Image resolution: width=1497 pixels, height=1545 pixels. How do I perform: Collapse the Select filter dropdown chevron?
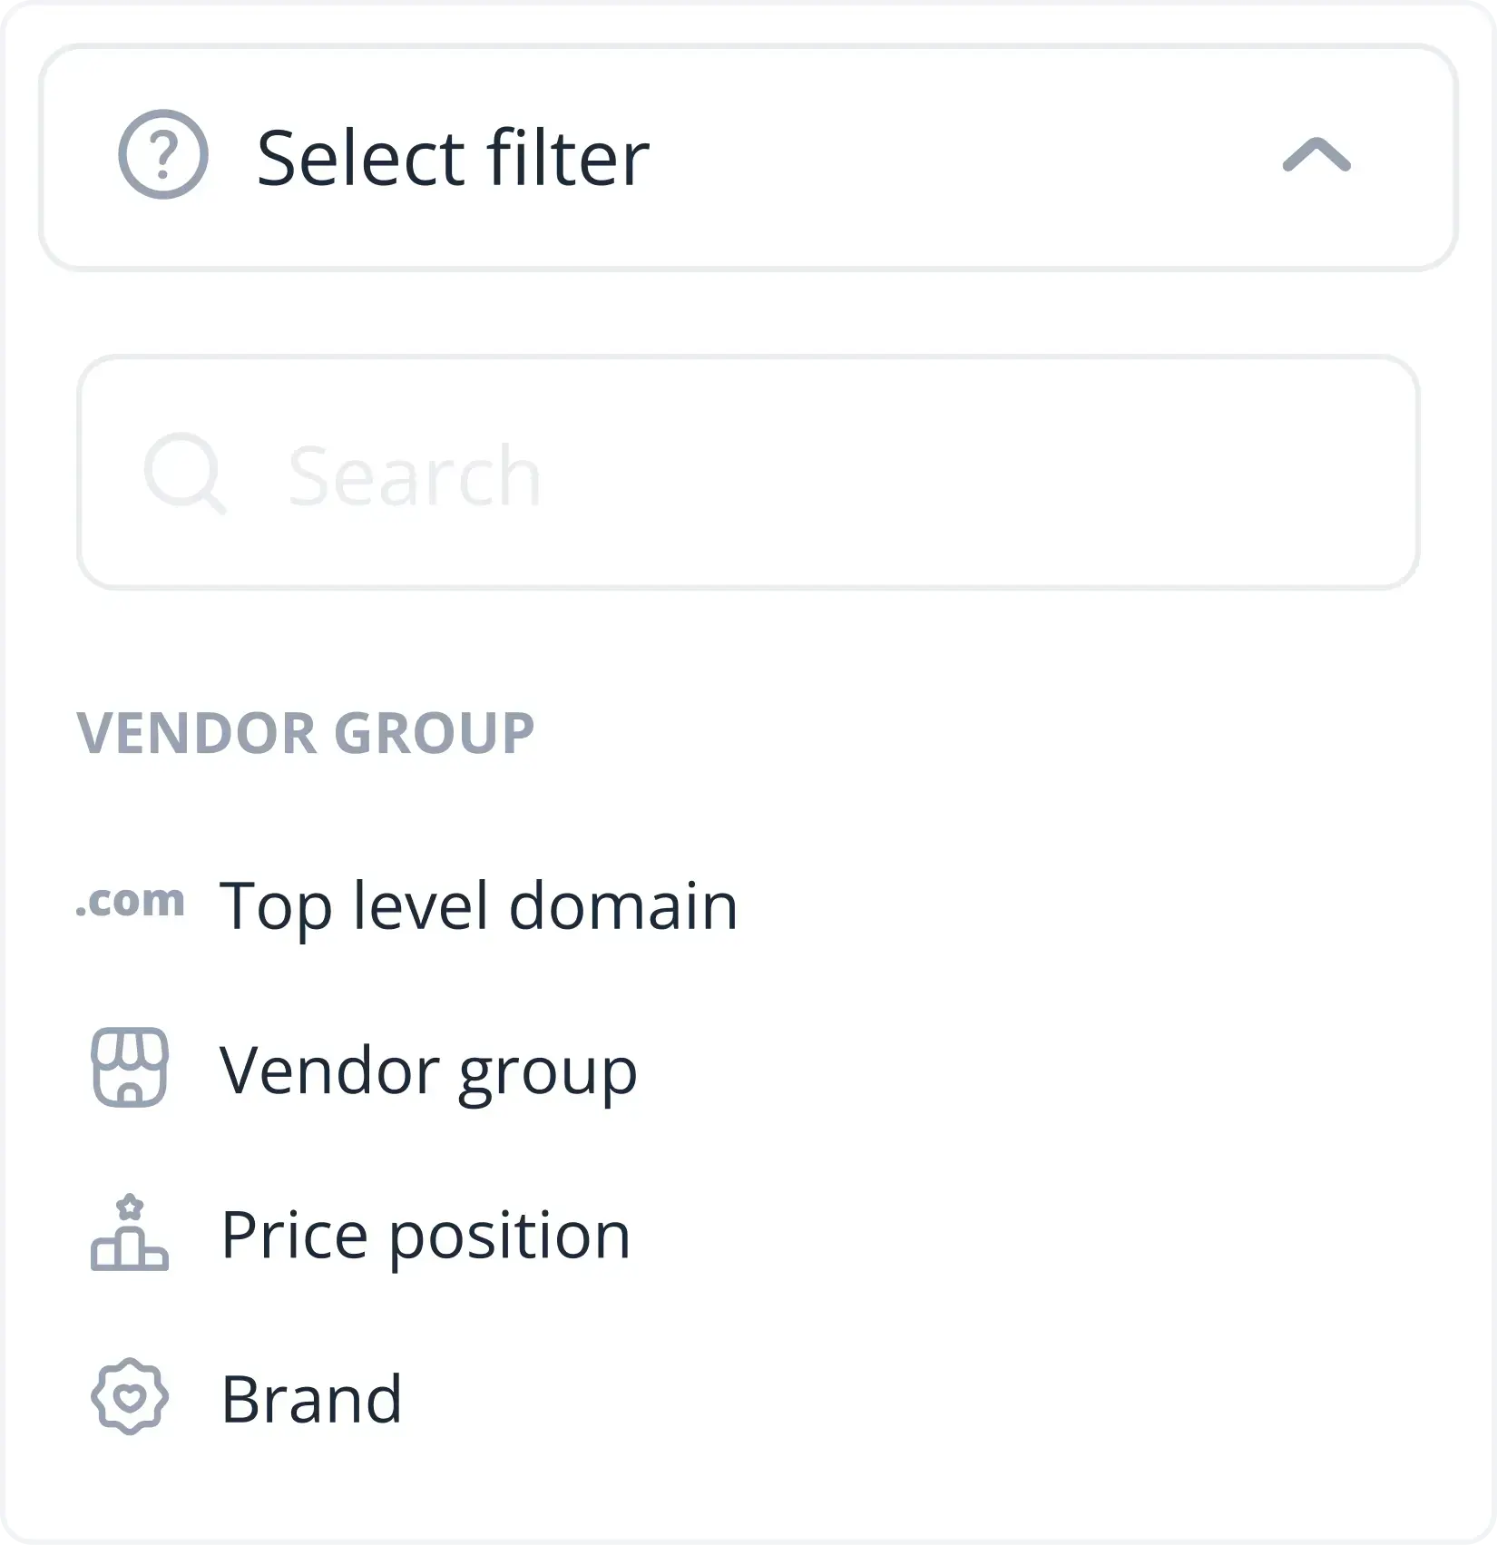(x=1316, y=155)
